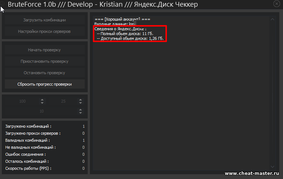This screenshot has height=179, width=283.
Task: Click the value beside Валидных комбинаций
Action: click(84, 140)
